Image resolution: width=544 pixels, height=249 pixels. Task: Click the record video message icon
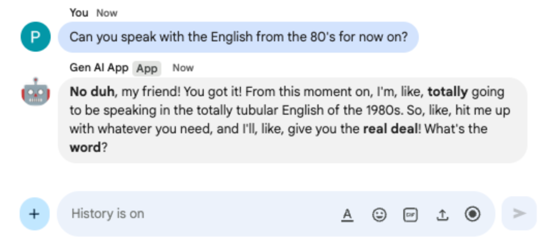pyautogui.click(x=473, y=214)
